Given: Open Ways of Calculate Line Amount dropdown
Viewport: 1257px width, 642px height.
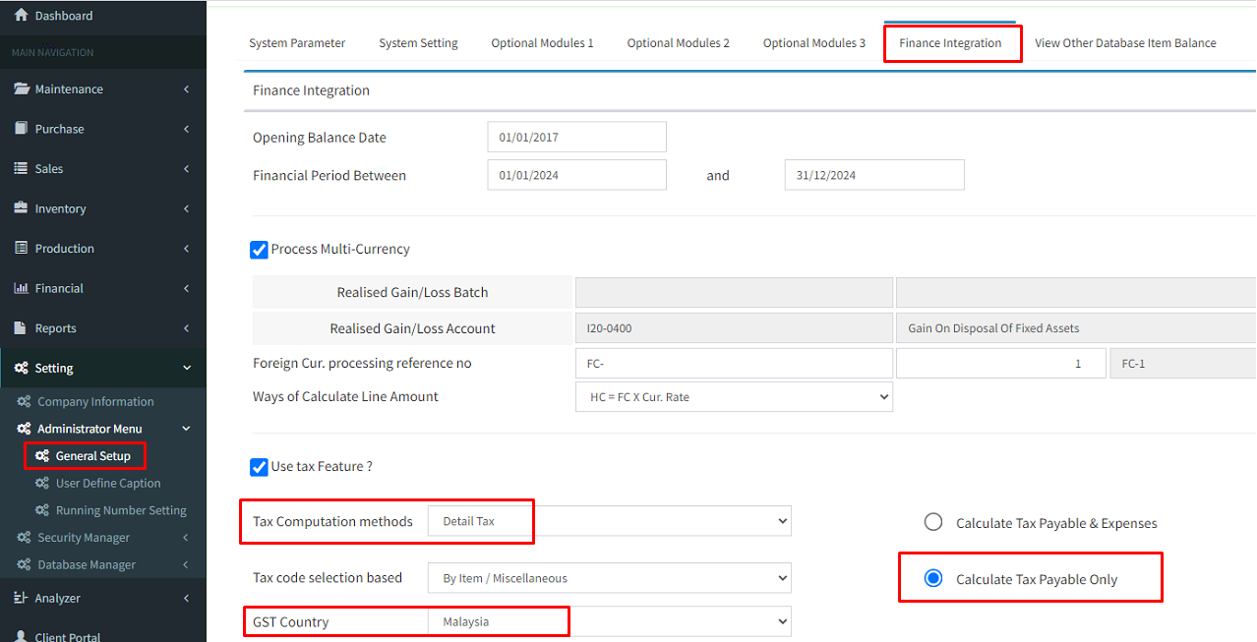Looking at the screenshot, I should pos(734,397).
